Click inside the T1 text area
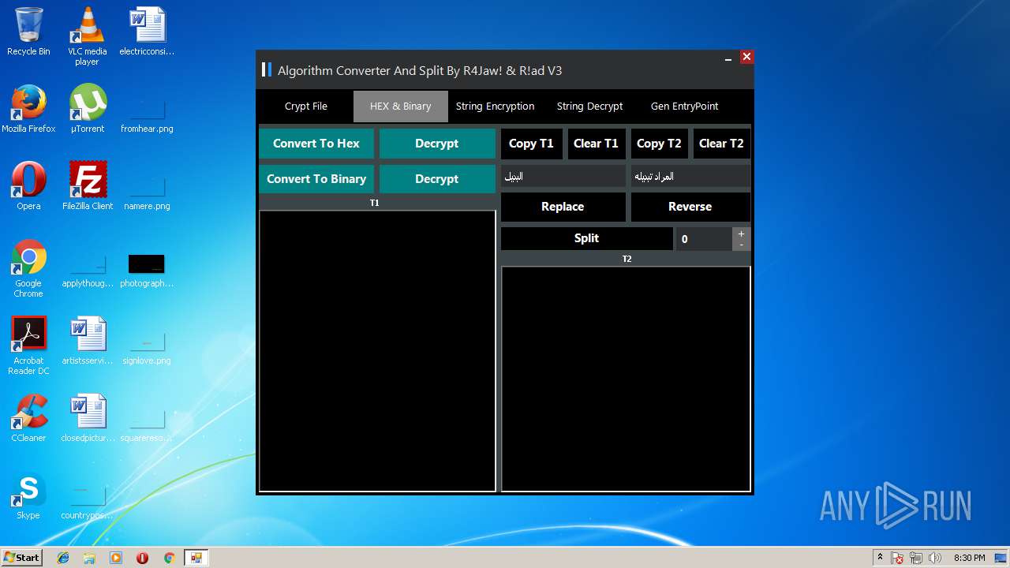Viewport: 1010px width, 568px height. coord(377,351)
